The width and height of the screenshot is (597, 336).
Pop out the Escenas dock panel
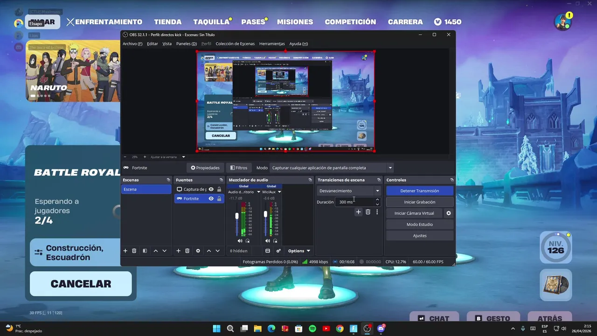[x=168, y=180]
